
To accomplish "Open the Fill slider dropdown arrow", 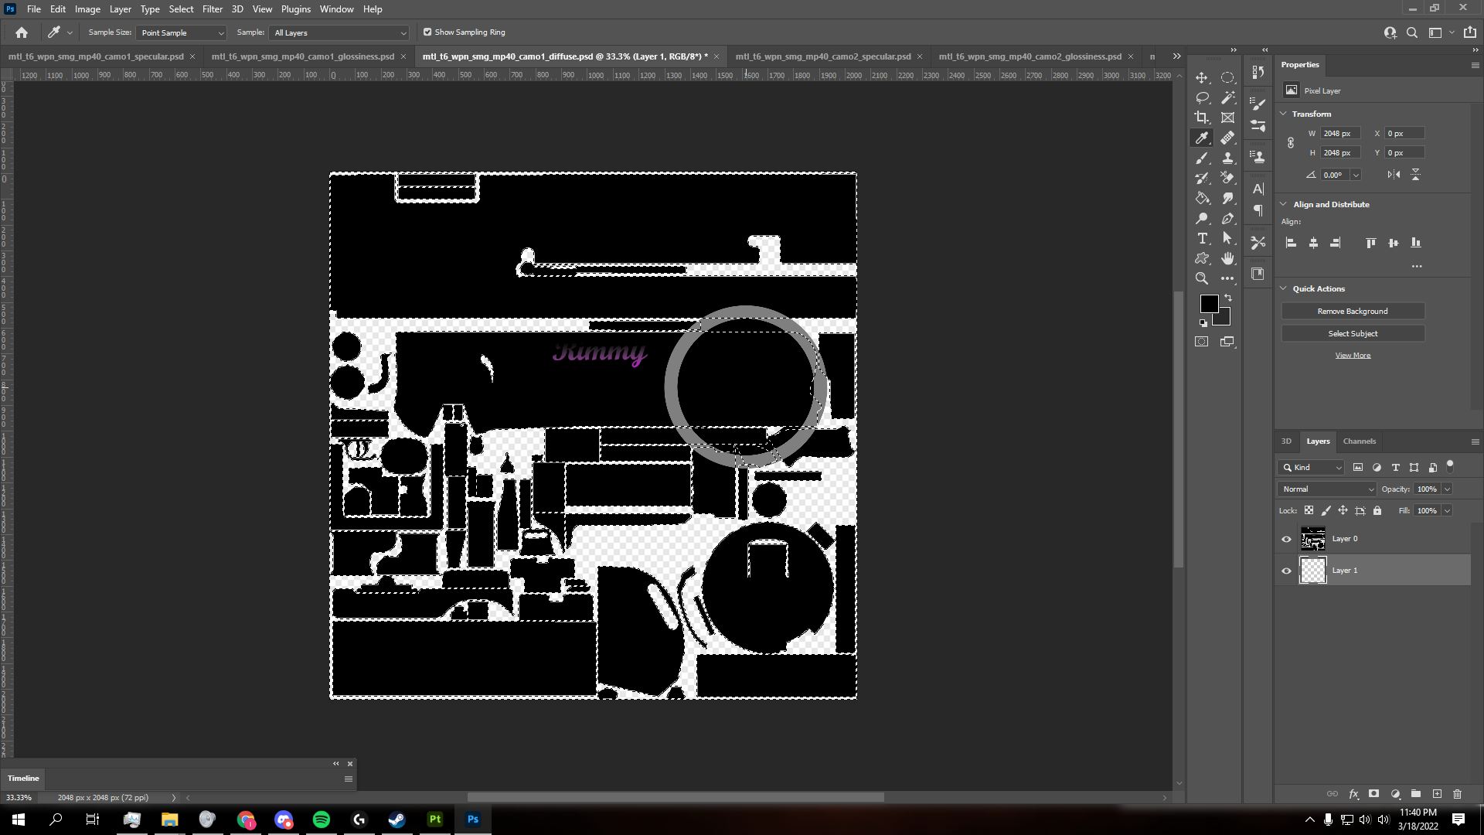I will tap(1447, 510).
